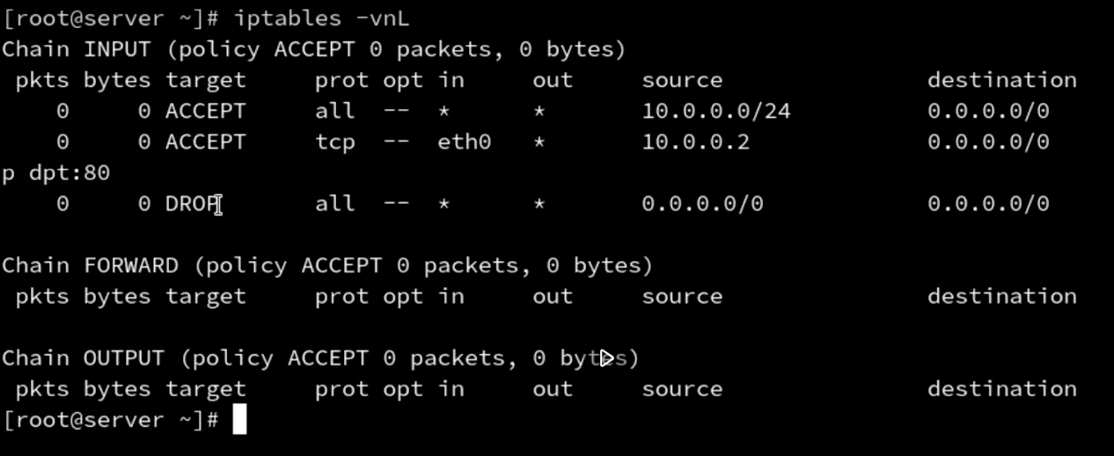
Task: Click the top root@server prompt
Action: 111,18
